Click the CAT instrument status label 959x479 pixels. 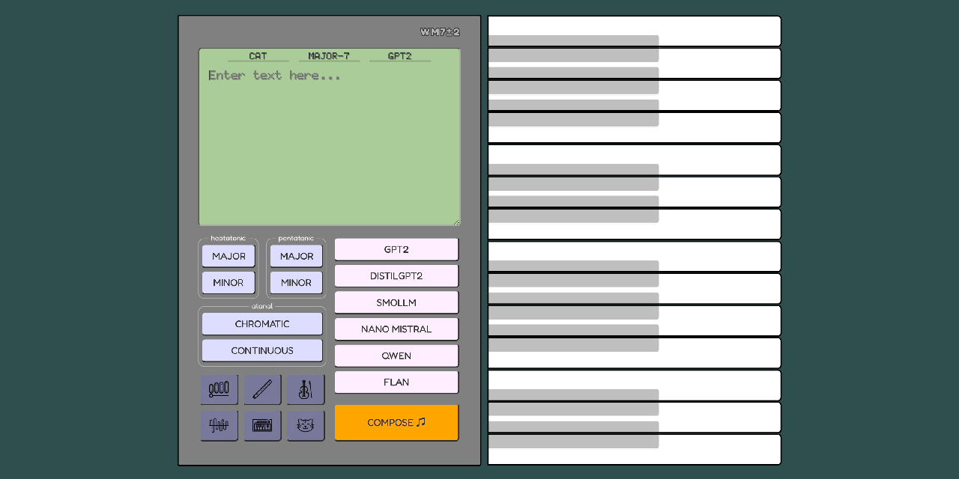click(x=258, y=55)
